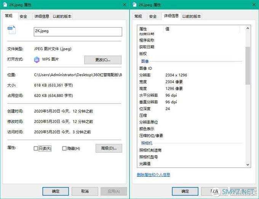Click 取消 in the left window
Screen dimensions: 259x199
[85, 191]
